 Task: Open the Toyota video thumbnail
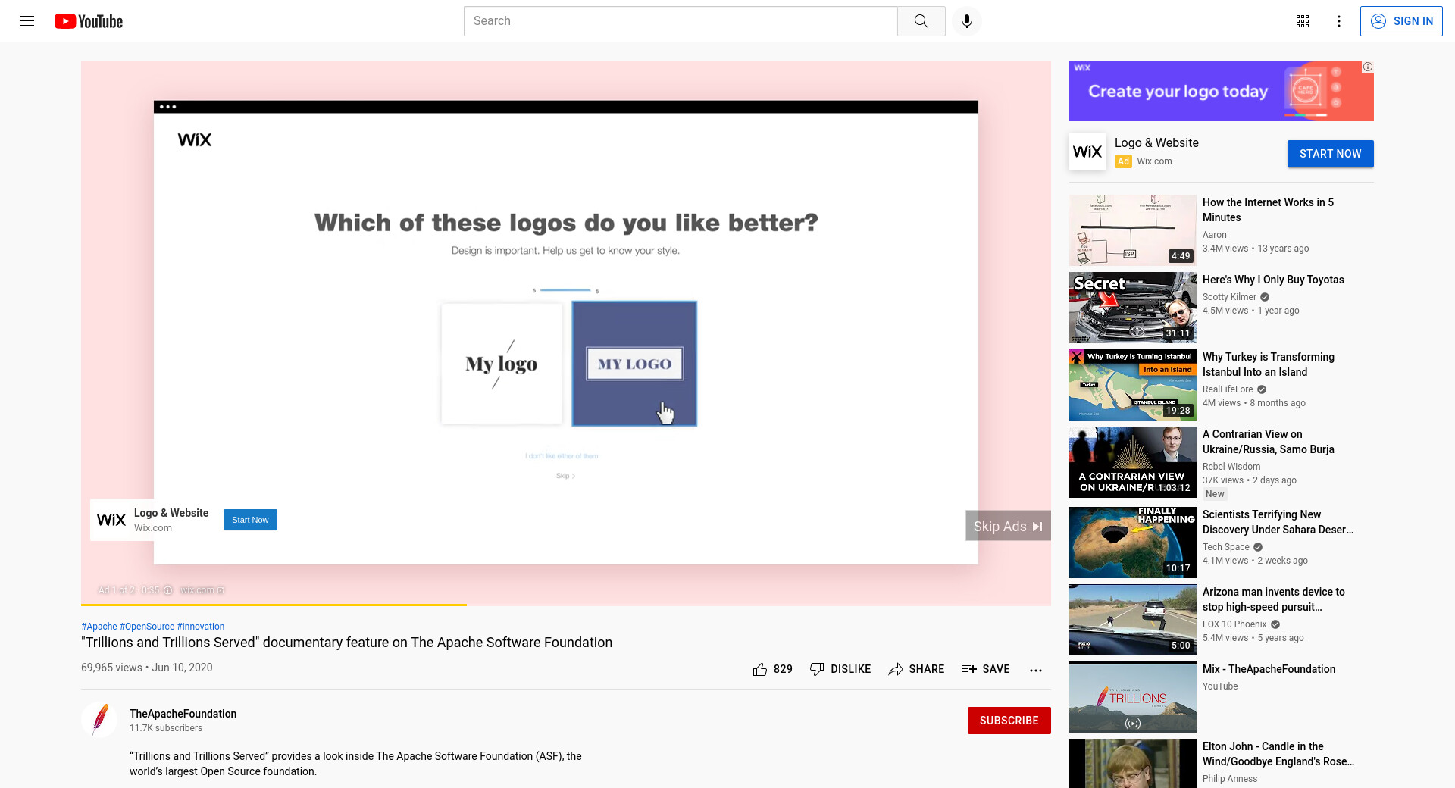1132,308
